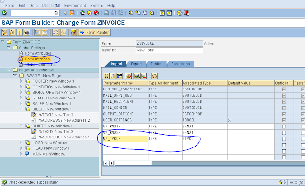Click the green Back arrow icon
The width and height of the screenshot is (305, 186).
82,13
